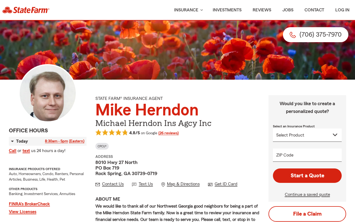Screen dimensions: 355x222
Task: Open Continue a saved quote link
Action: pos(307,195)
